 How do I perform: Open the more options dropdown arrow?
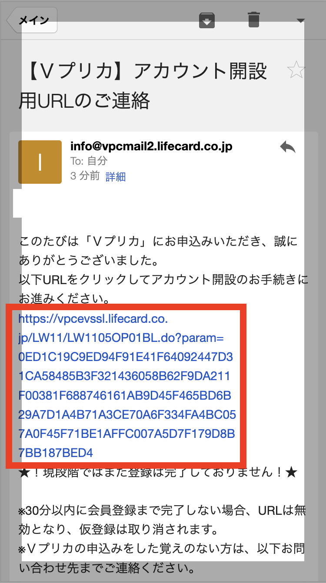pos(300,20)
